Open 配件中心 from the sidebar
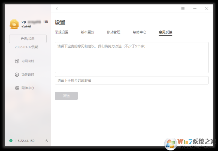This screenshot has width=218, height=151. 25,88
